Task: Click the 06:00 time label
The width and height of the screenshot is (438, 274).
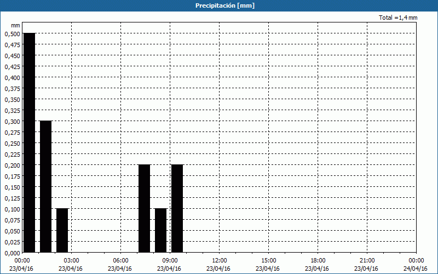Action: point(120,261)
